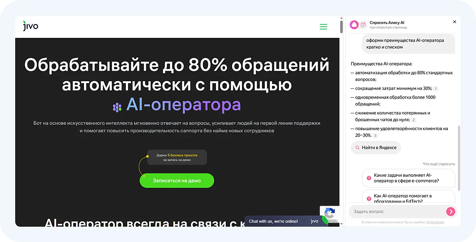Click the Jivo logo in the chat bar

click(314, 221)
